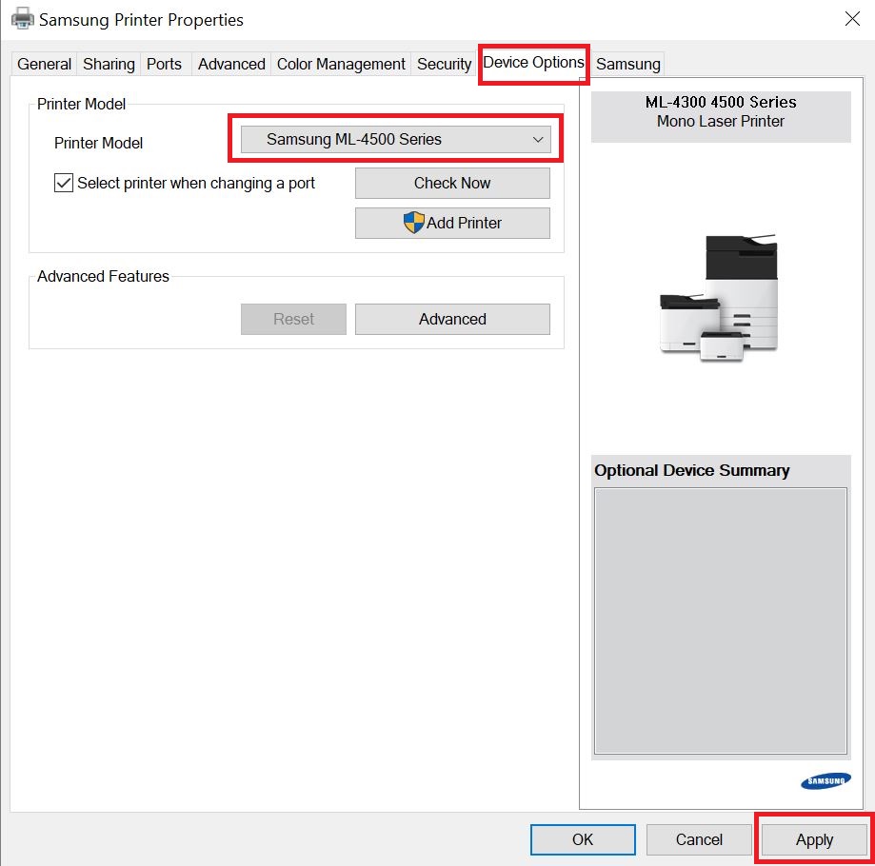The width and height of the screenshot is (875, 866).
Task: Close the Samsung Printer Properties window
Action: [x=852, y=19]
